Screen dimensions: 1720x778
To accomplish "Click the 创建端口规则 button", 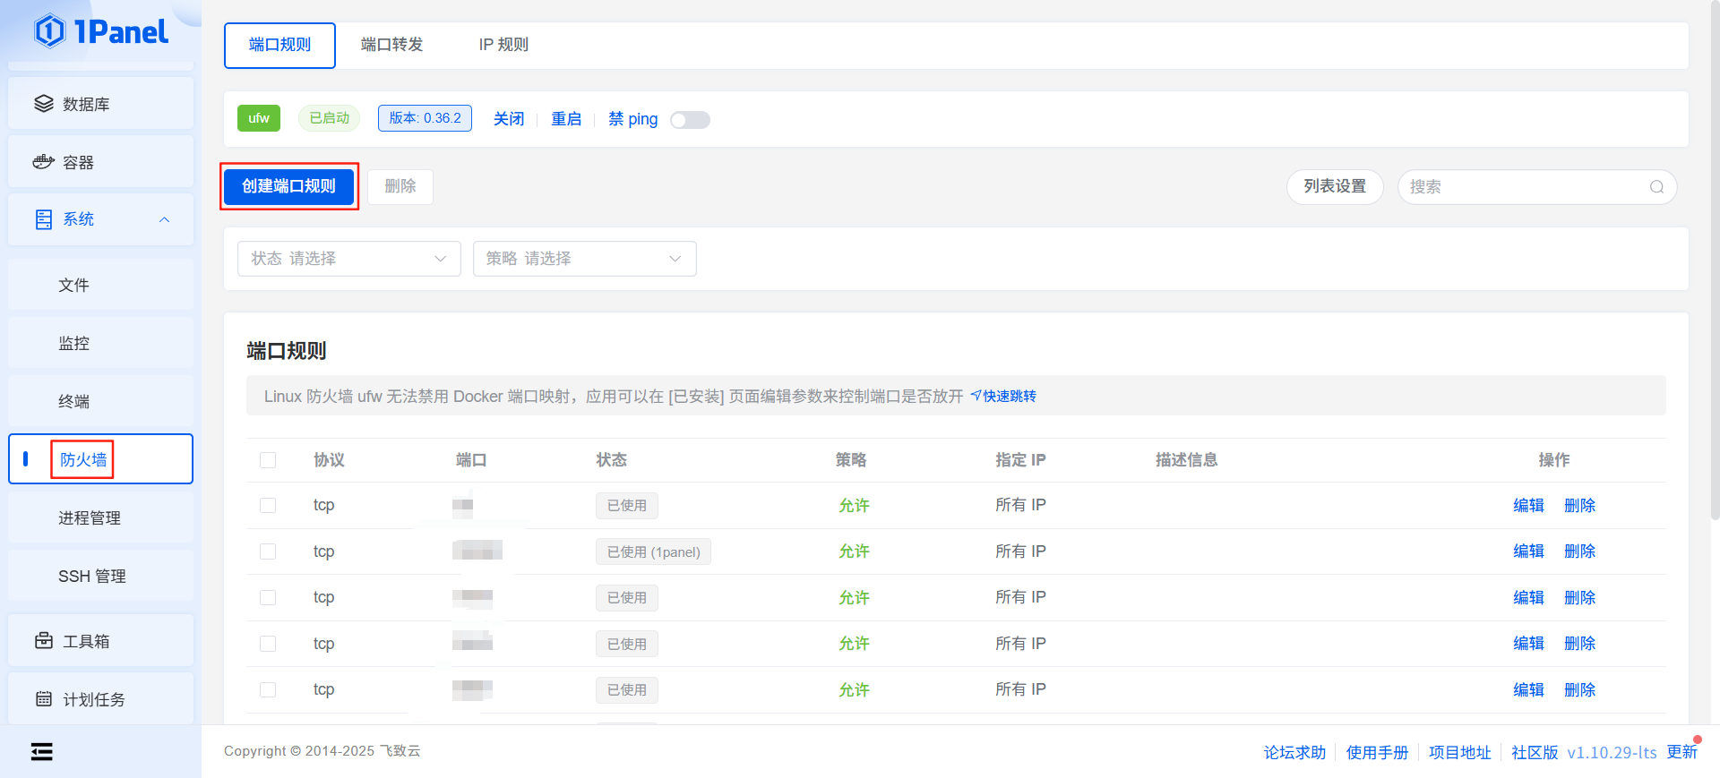I will point(288,186).
